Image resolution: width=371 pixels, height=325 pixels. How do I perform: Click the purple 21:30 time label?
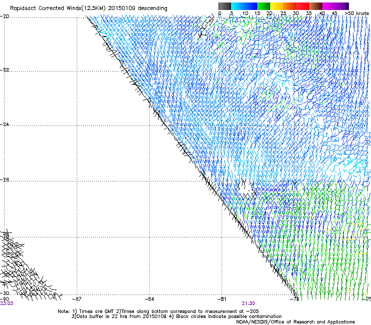[249, 303]
